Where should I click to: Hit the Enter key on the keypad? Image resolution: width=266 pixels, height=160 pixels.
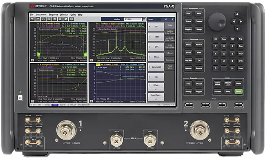tap(241, 68)
